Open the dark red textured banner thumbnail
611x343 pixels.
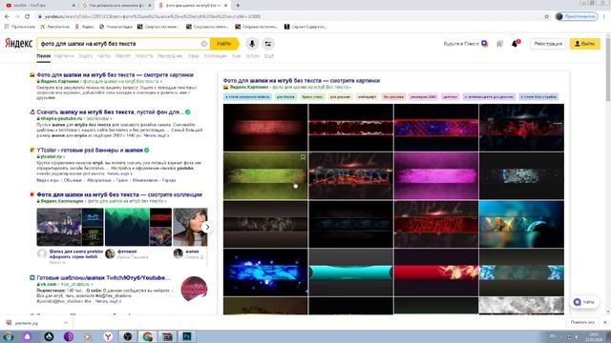coord(265,128)
